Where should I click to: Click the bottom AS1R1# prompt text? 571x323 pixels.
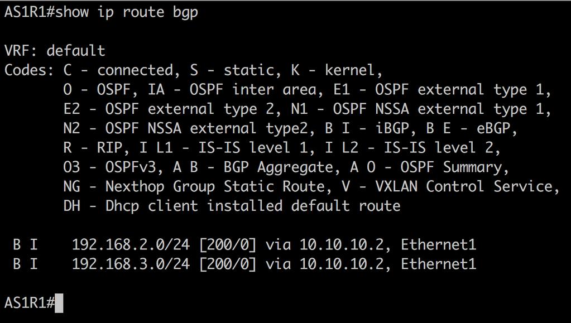[x=30, y=303]
